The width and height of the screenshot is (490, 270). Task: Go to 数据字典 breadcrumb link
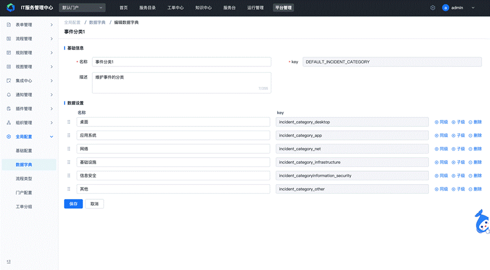coord(97,23)
